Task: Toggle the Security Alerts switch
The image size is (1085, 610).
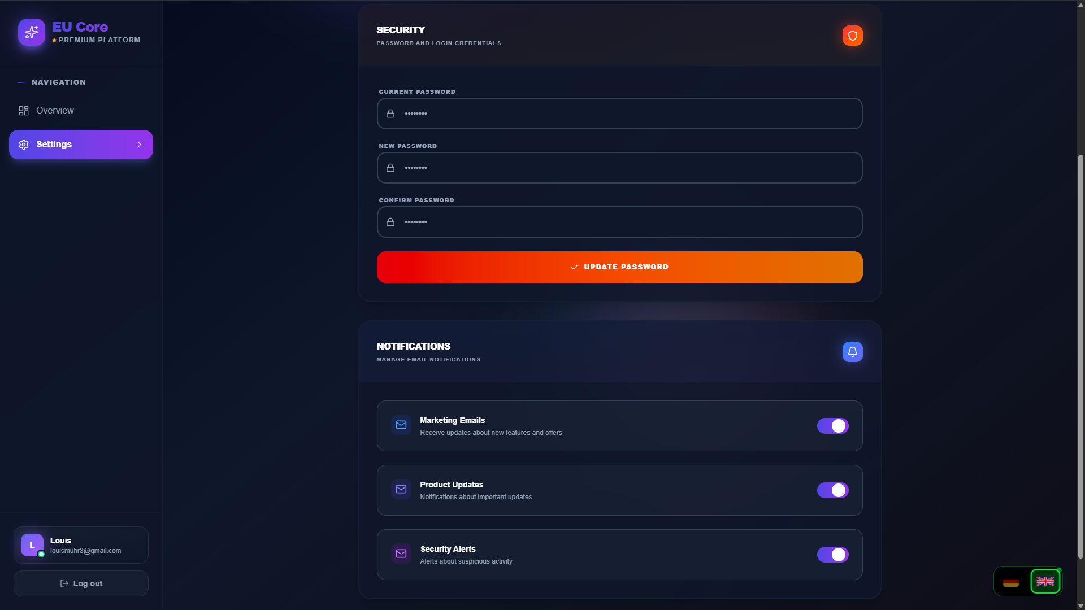Action: coord(832,555)
